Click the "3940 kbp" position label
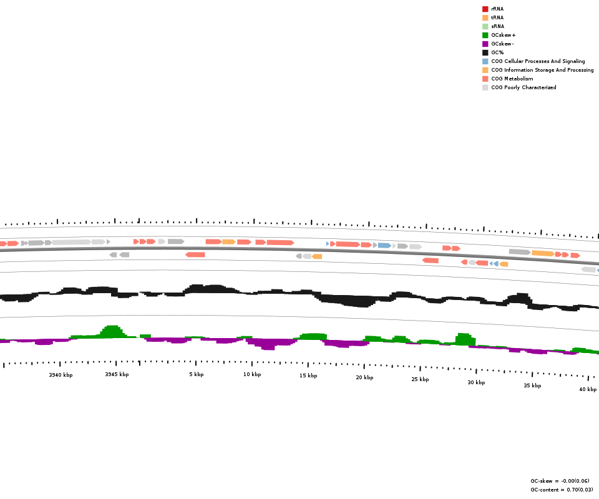The image size is (599, 499). tap(61, 375)
